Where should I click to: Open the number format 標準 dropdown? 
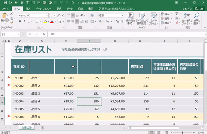click(122, 16)
